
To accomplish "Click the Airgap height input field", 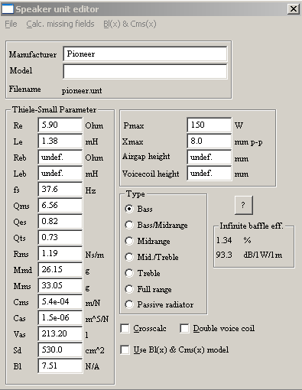I will (209, 157).
